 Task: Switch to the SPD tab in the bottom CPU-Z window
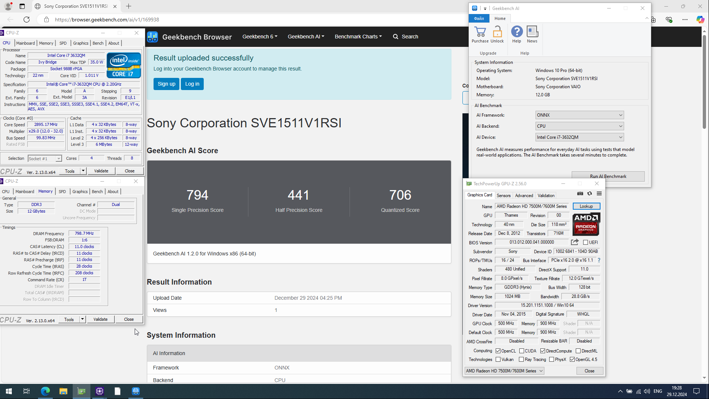pos(62,192)
